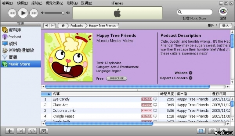Select 資料庫 library in the source list
This screenshot has height=136, width=235.
pos(21,30)
